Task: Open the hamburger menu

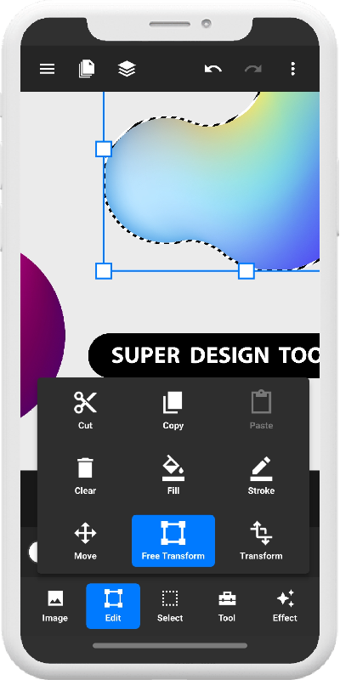Action: (x=48, y=69)
